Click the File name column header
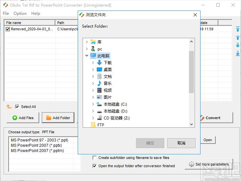The image size is (241, 181). click(x=30, y=23)
